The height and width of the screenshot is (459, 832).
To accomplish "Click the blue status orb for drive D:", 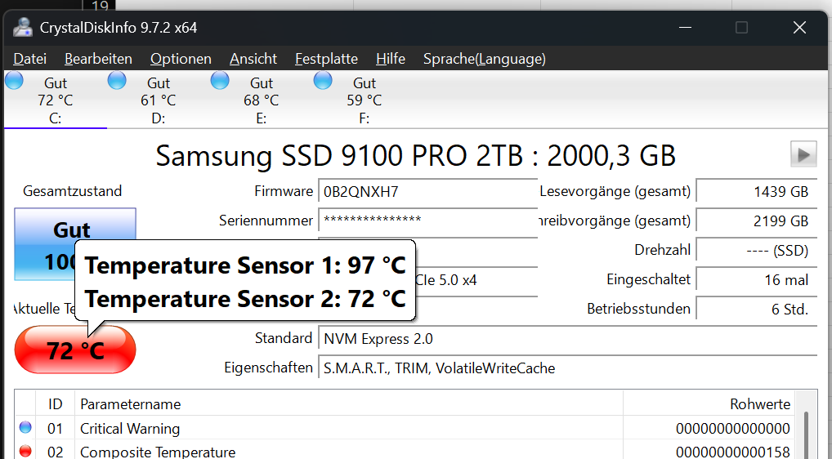I will click(117, 81).
